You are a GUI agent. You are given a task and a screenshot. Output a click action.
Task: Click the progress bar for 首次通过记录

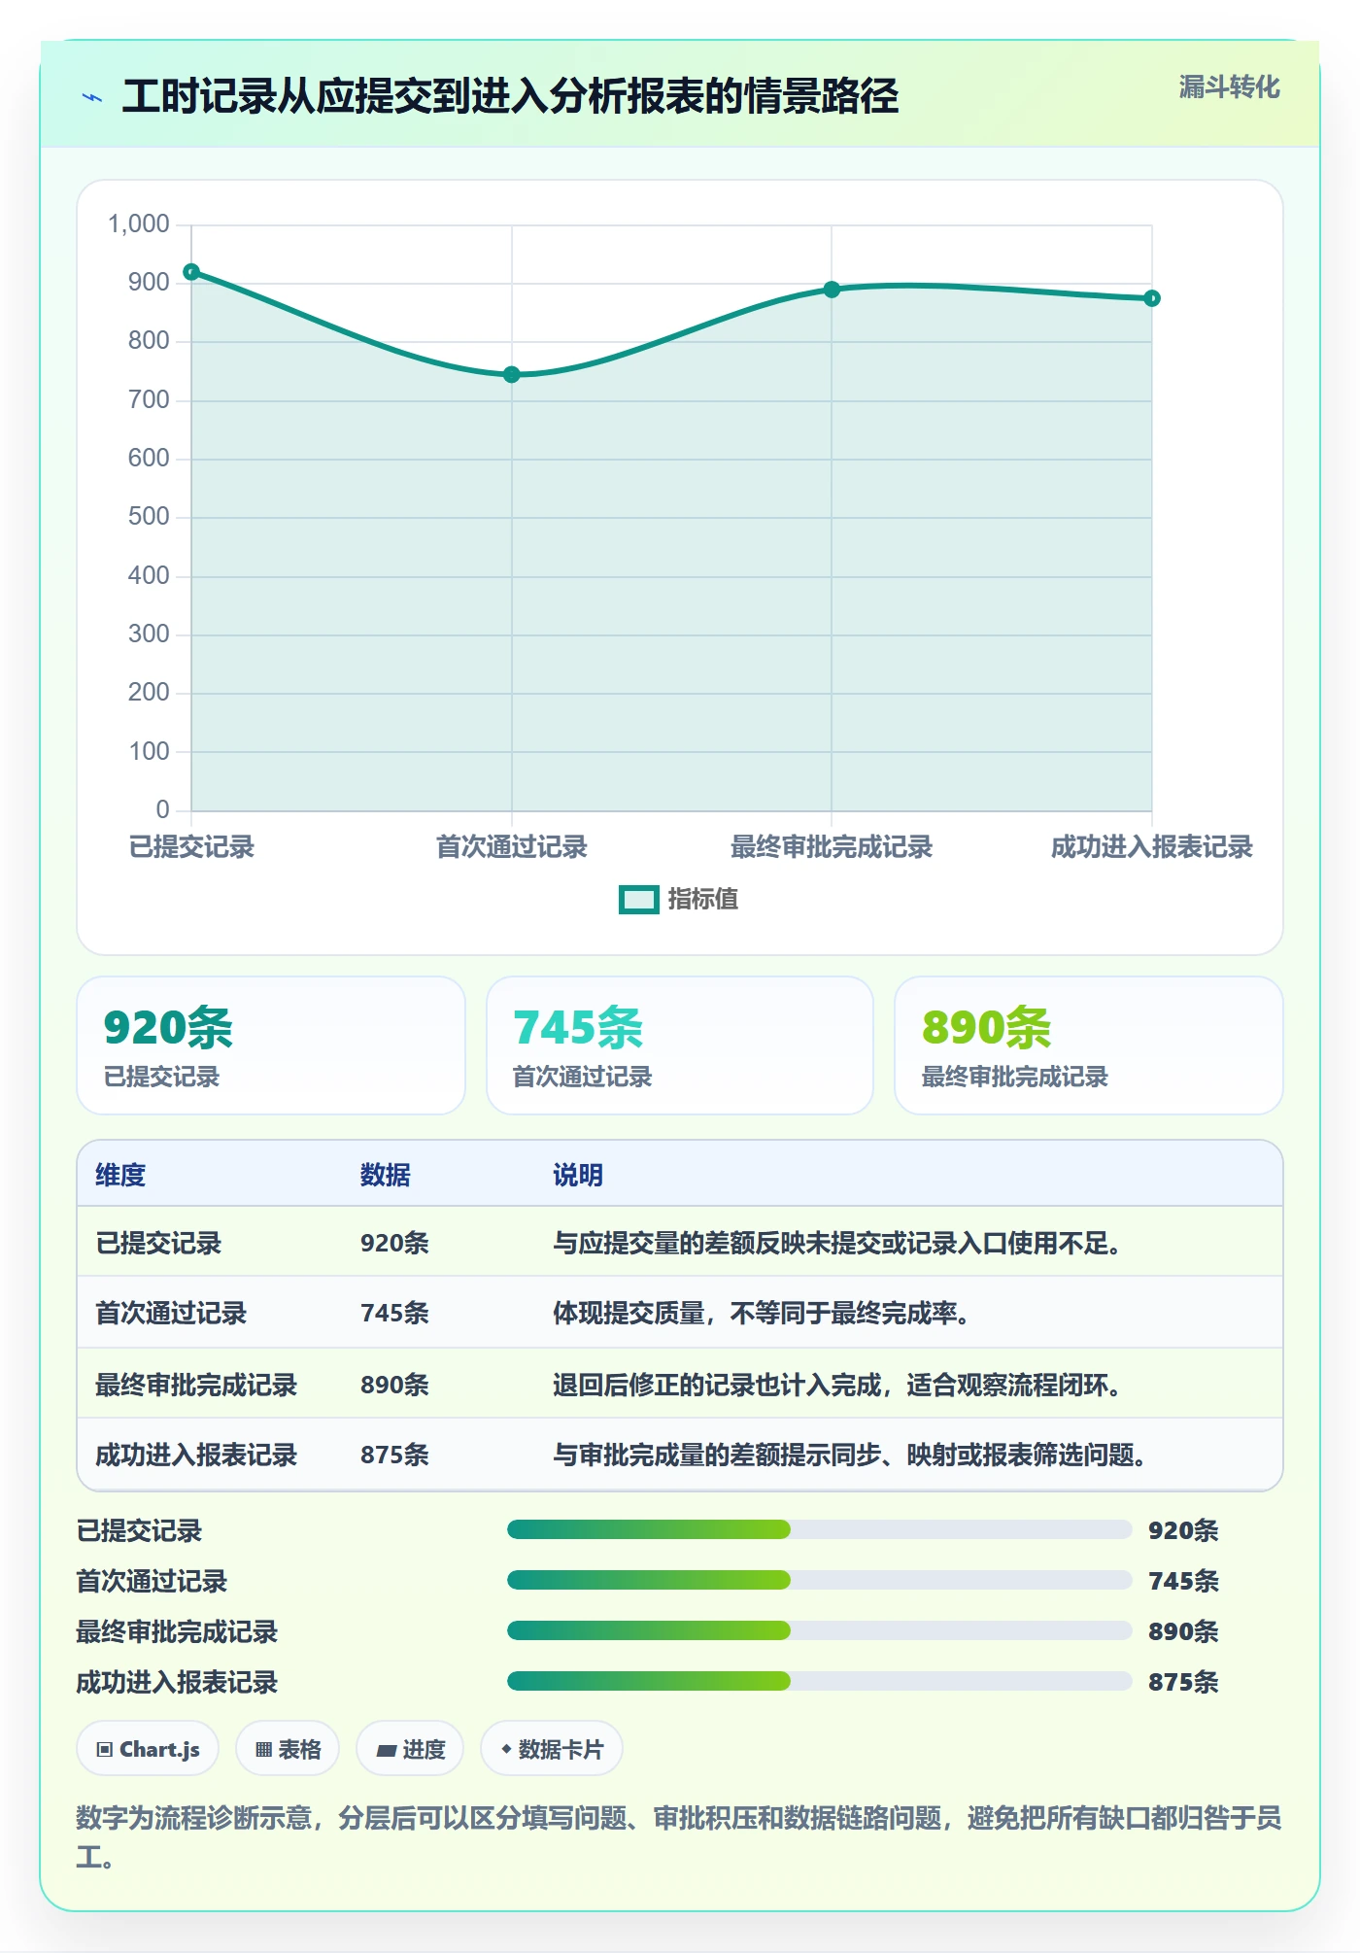tap(819, 1581)
